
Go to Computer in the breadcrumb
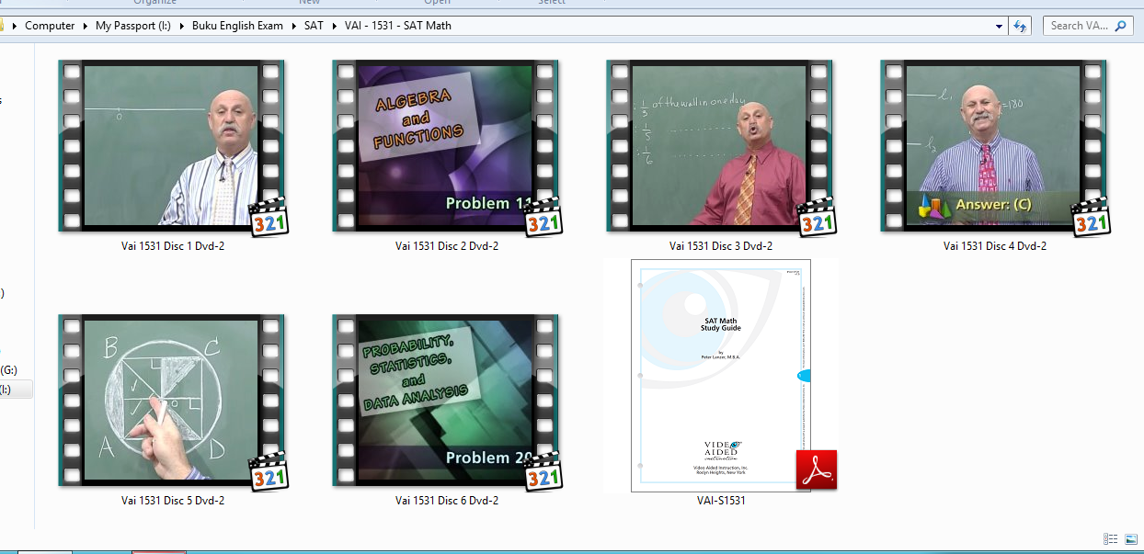click(x=50, y=26)
